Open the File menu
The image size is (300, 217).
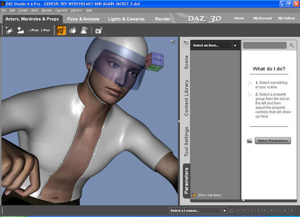click(4, 10)
